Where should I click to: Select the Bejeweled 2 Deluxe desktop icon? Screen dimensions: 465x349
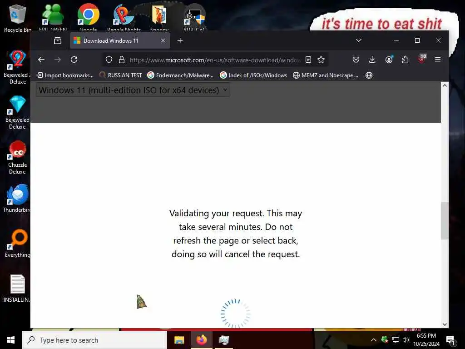[x=17, y=67]
